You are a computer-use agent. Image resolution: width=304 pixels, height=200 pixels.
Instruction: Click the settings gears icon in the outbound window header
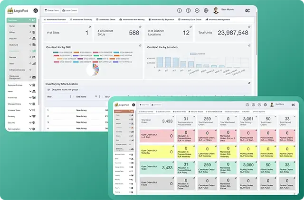tap(293, 104)
